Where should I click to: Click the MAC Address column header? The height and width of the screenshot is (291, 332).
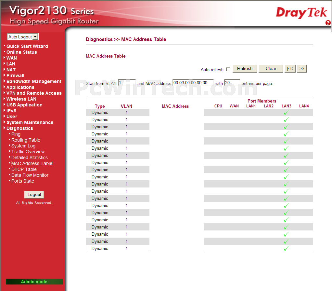tap(175, 106)
